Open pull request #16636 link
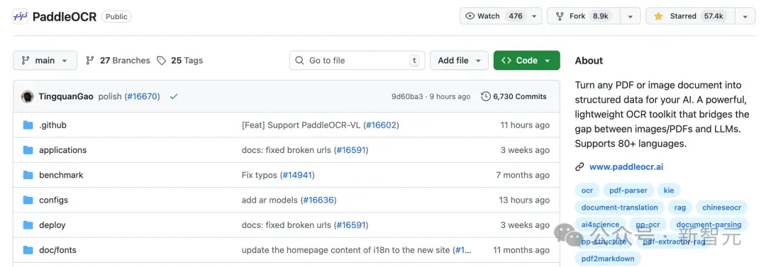Screen dimensions: 766x267 pyautogui.click(x=319, y=200)
